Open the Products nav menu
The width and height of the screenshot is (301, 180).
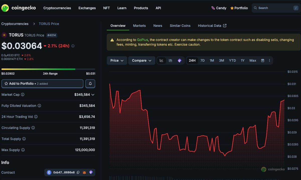pos(141,8)
